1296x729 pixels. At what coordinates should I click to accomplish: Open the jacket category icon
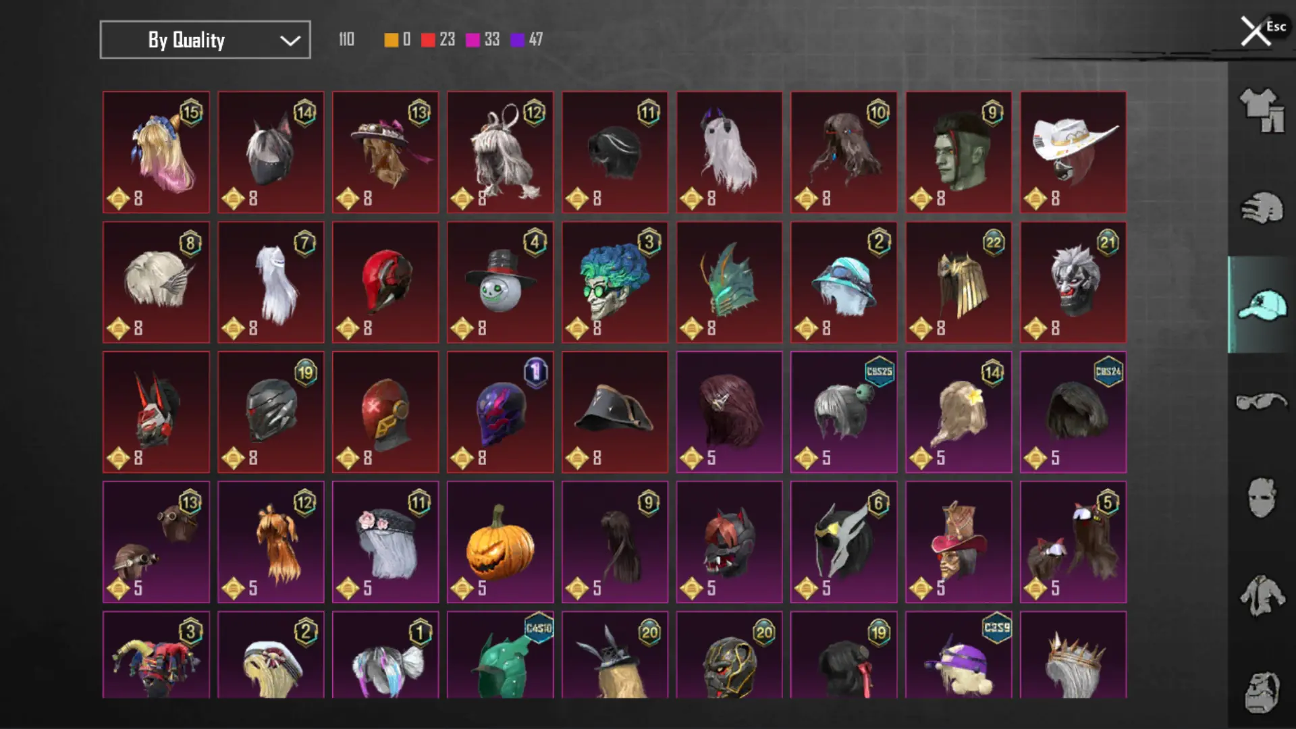1261,595
